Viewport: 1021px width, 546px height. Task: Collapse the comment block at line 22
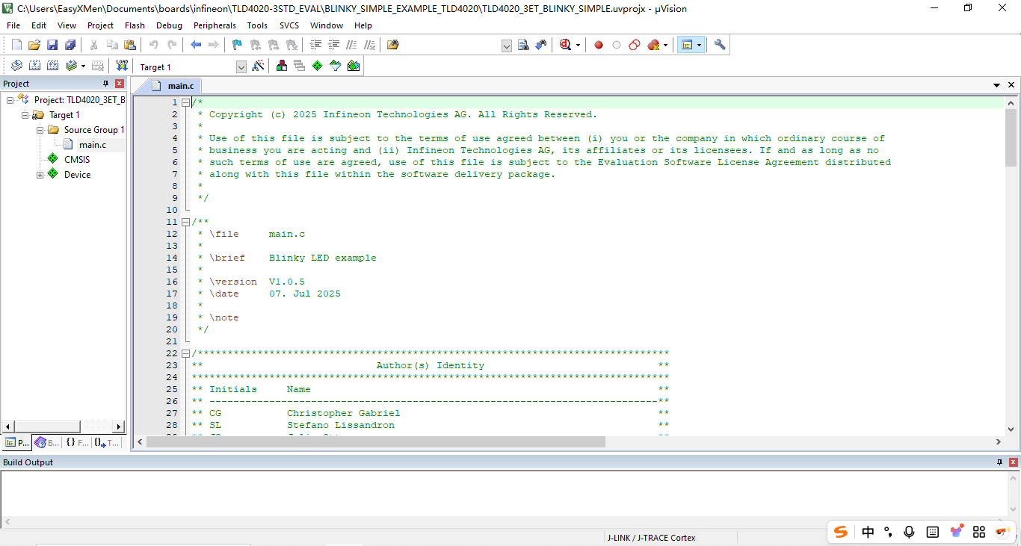click(186, 353)
